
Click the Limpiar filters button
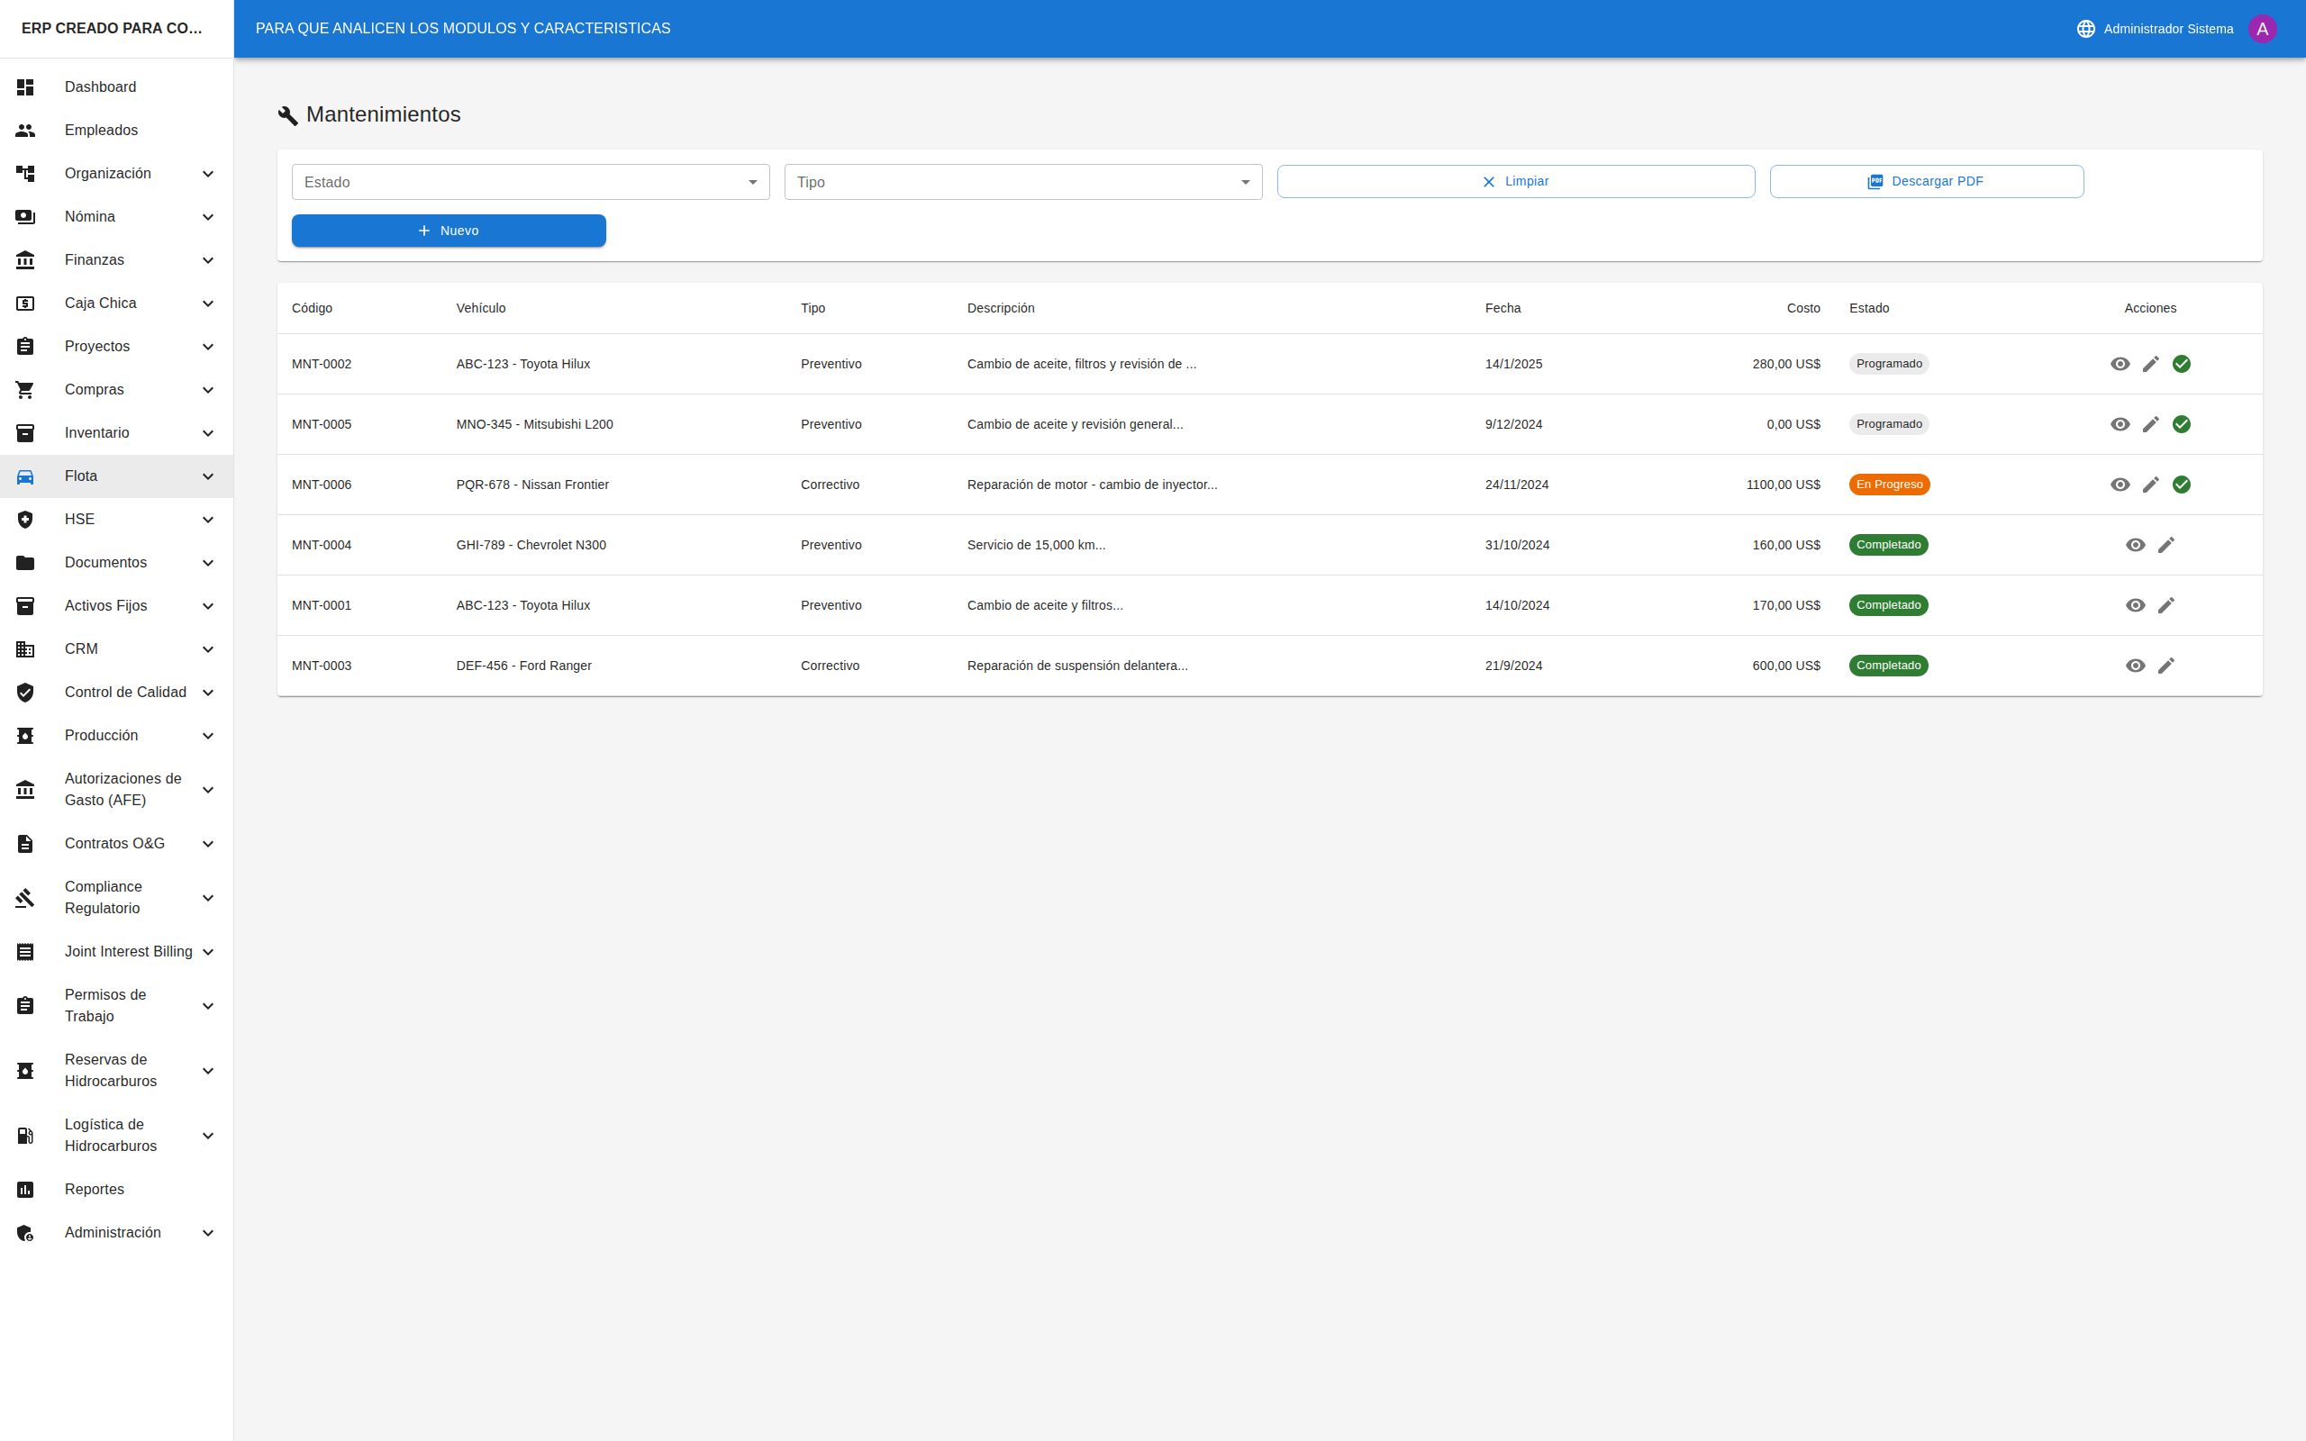coord(1515,181)
